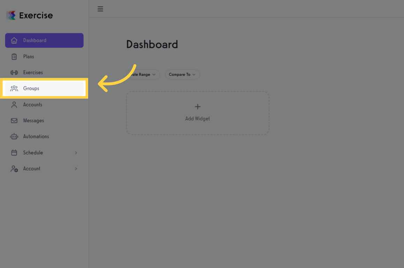Viewport: 404px width, 268px height.
Task: Click the Plans clipboard icon
Action: click(x=14, y=56)
